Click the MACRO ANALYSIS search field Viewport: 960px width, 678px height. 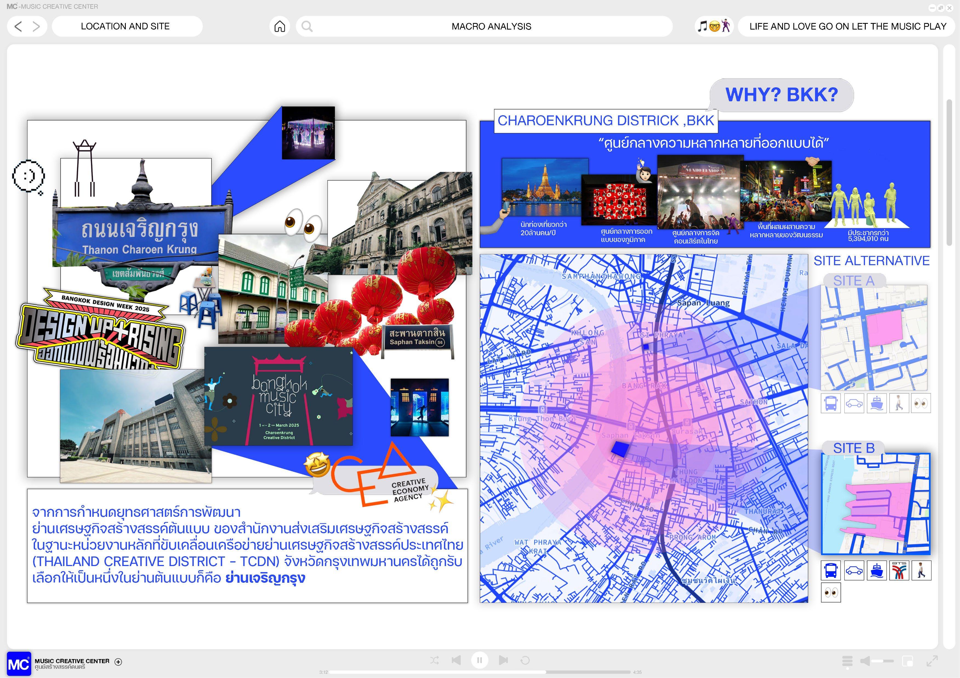click(x=491, y=26)
